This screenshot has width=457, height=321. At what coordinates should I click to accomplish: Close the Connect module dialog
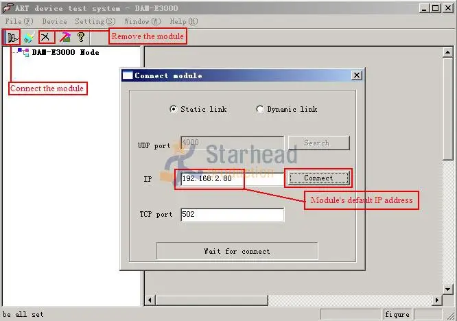356,75
